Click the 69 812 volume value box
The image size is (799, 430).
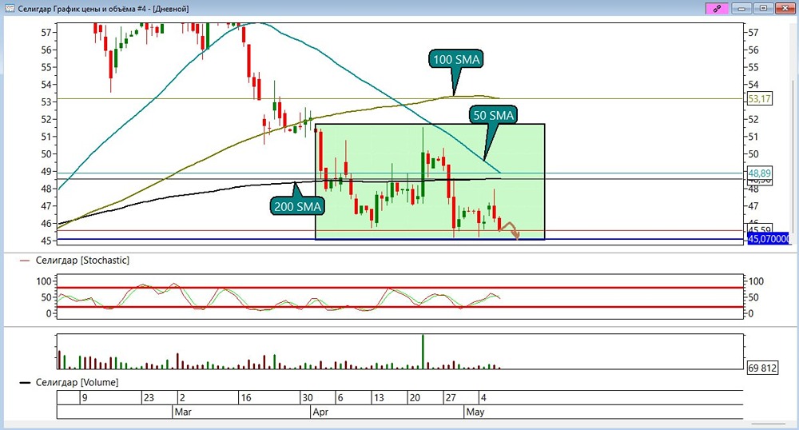pos(762,368)
